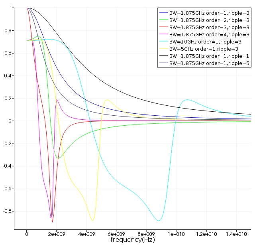Click the cyan line sample in the legend

(x=163, y=42)
